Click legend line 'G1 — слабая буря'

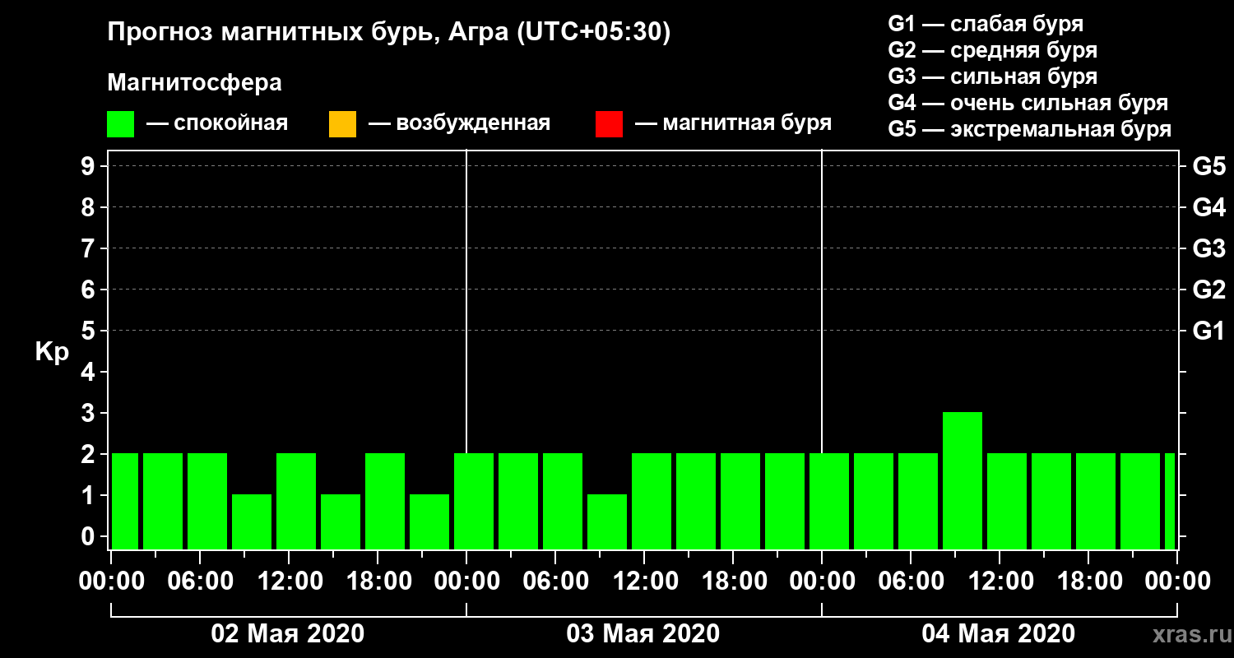point(986,23)
